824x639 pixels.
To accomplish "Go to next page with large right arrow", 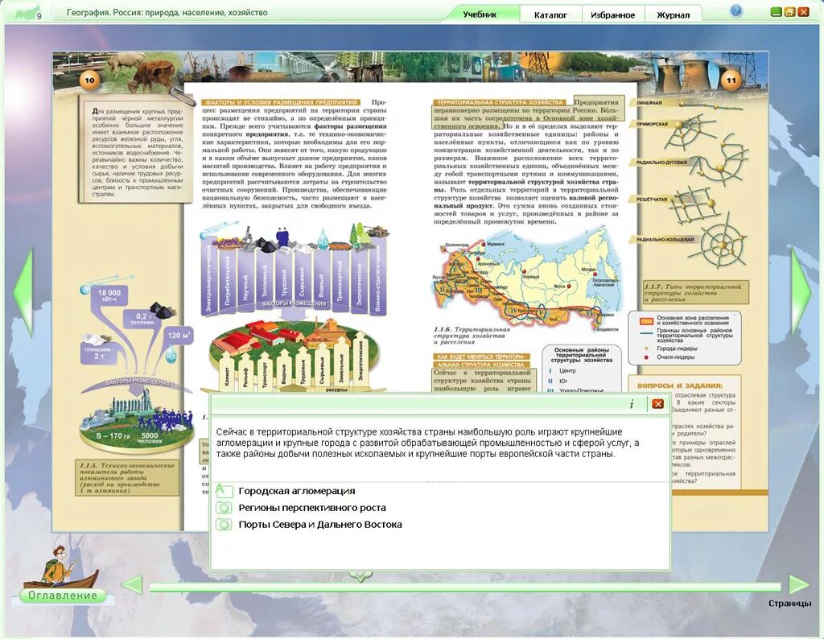I will point(801,291).
